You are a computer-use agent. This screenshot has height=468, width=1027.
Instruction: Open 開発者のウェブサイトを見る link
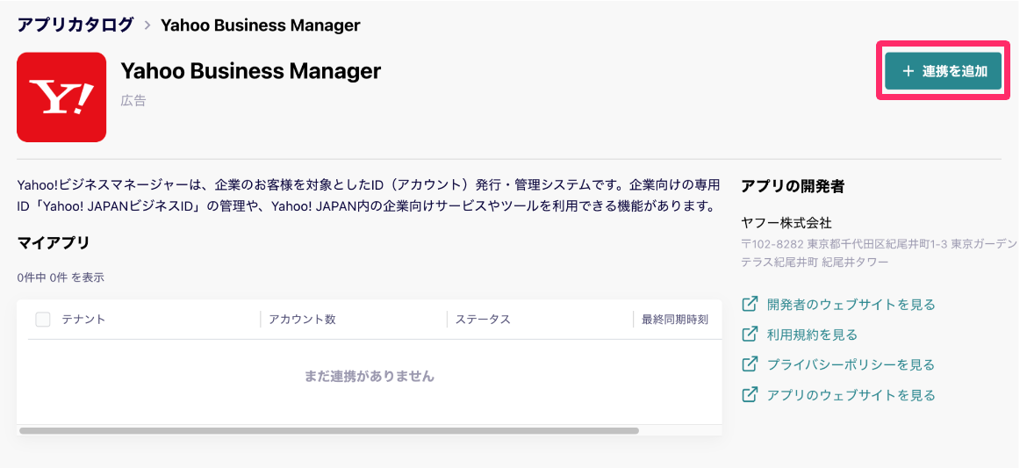tap(851, 304)
